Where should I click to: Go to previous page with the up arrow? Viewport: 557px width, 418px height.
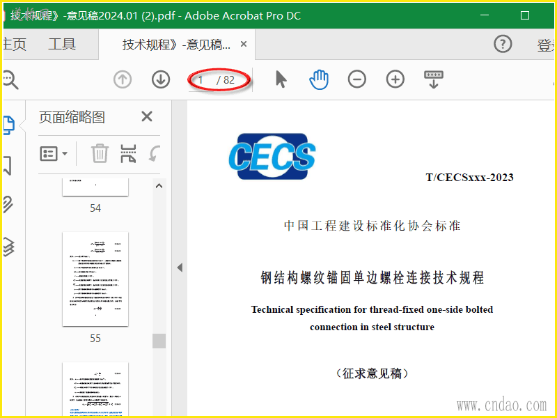(123, 79)
